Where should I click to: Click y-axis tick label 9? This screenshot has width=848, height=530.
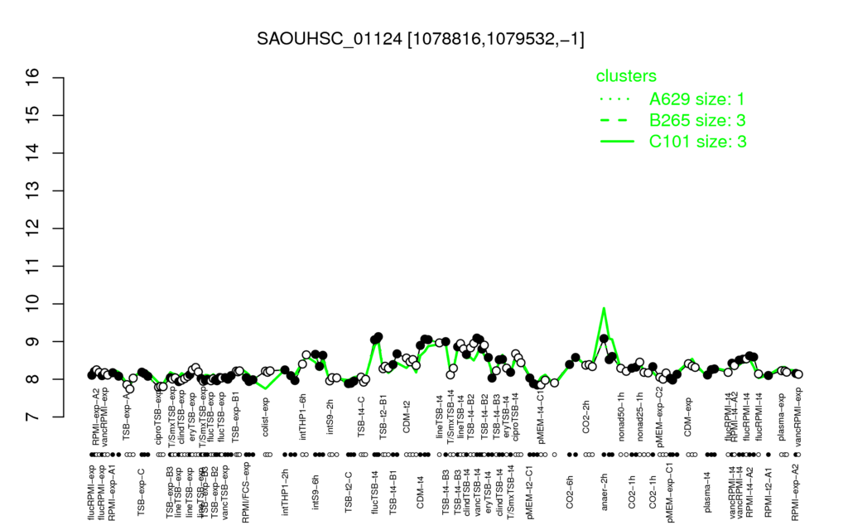coord(33,342)
